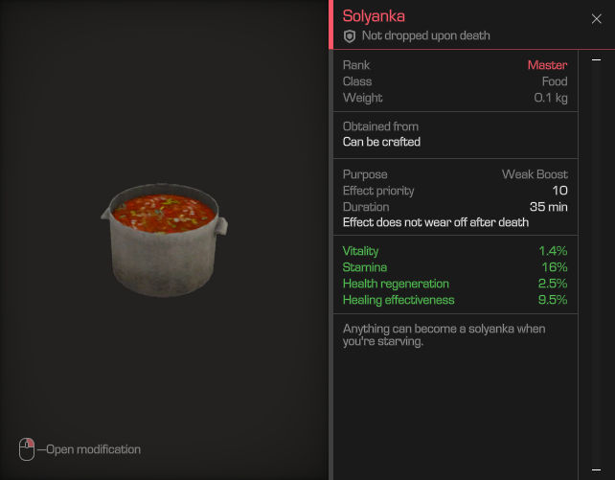Click the mouse icon for Open modification
Screen dimensions: 615x480
(27, 449)
